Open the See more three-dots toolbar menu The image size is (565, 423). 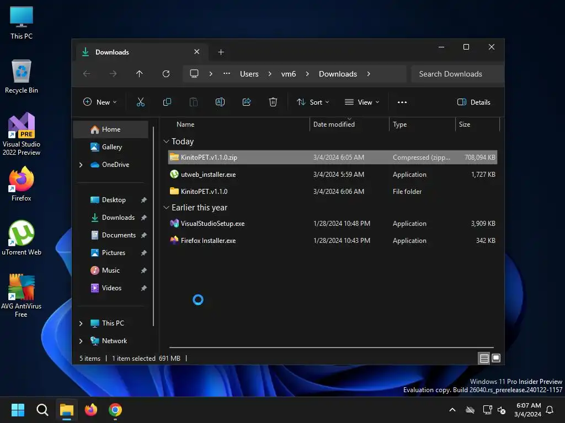(x=402, y=102)
